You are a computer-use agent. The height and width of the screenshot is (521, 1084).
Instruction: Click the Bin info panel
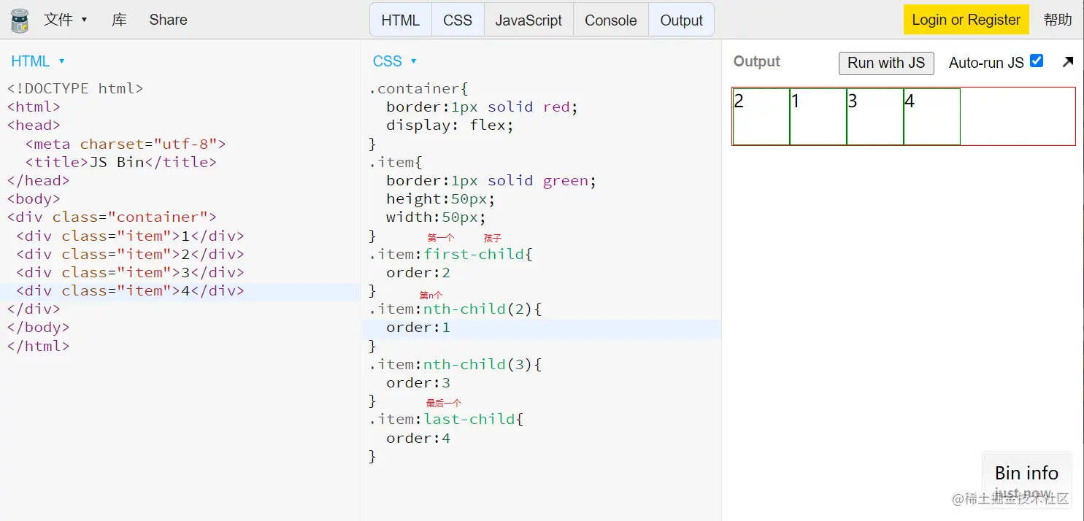(1026, 473)
